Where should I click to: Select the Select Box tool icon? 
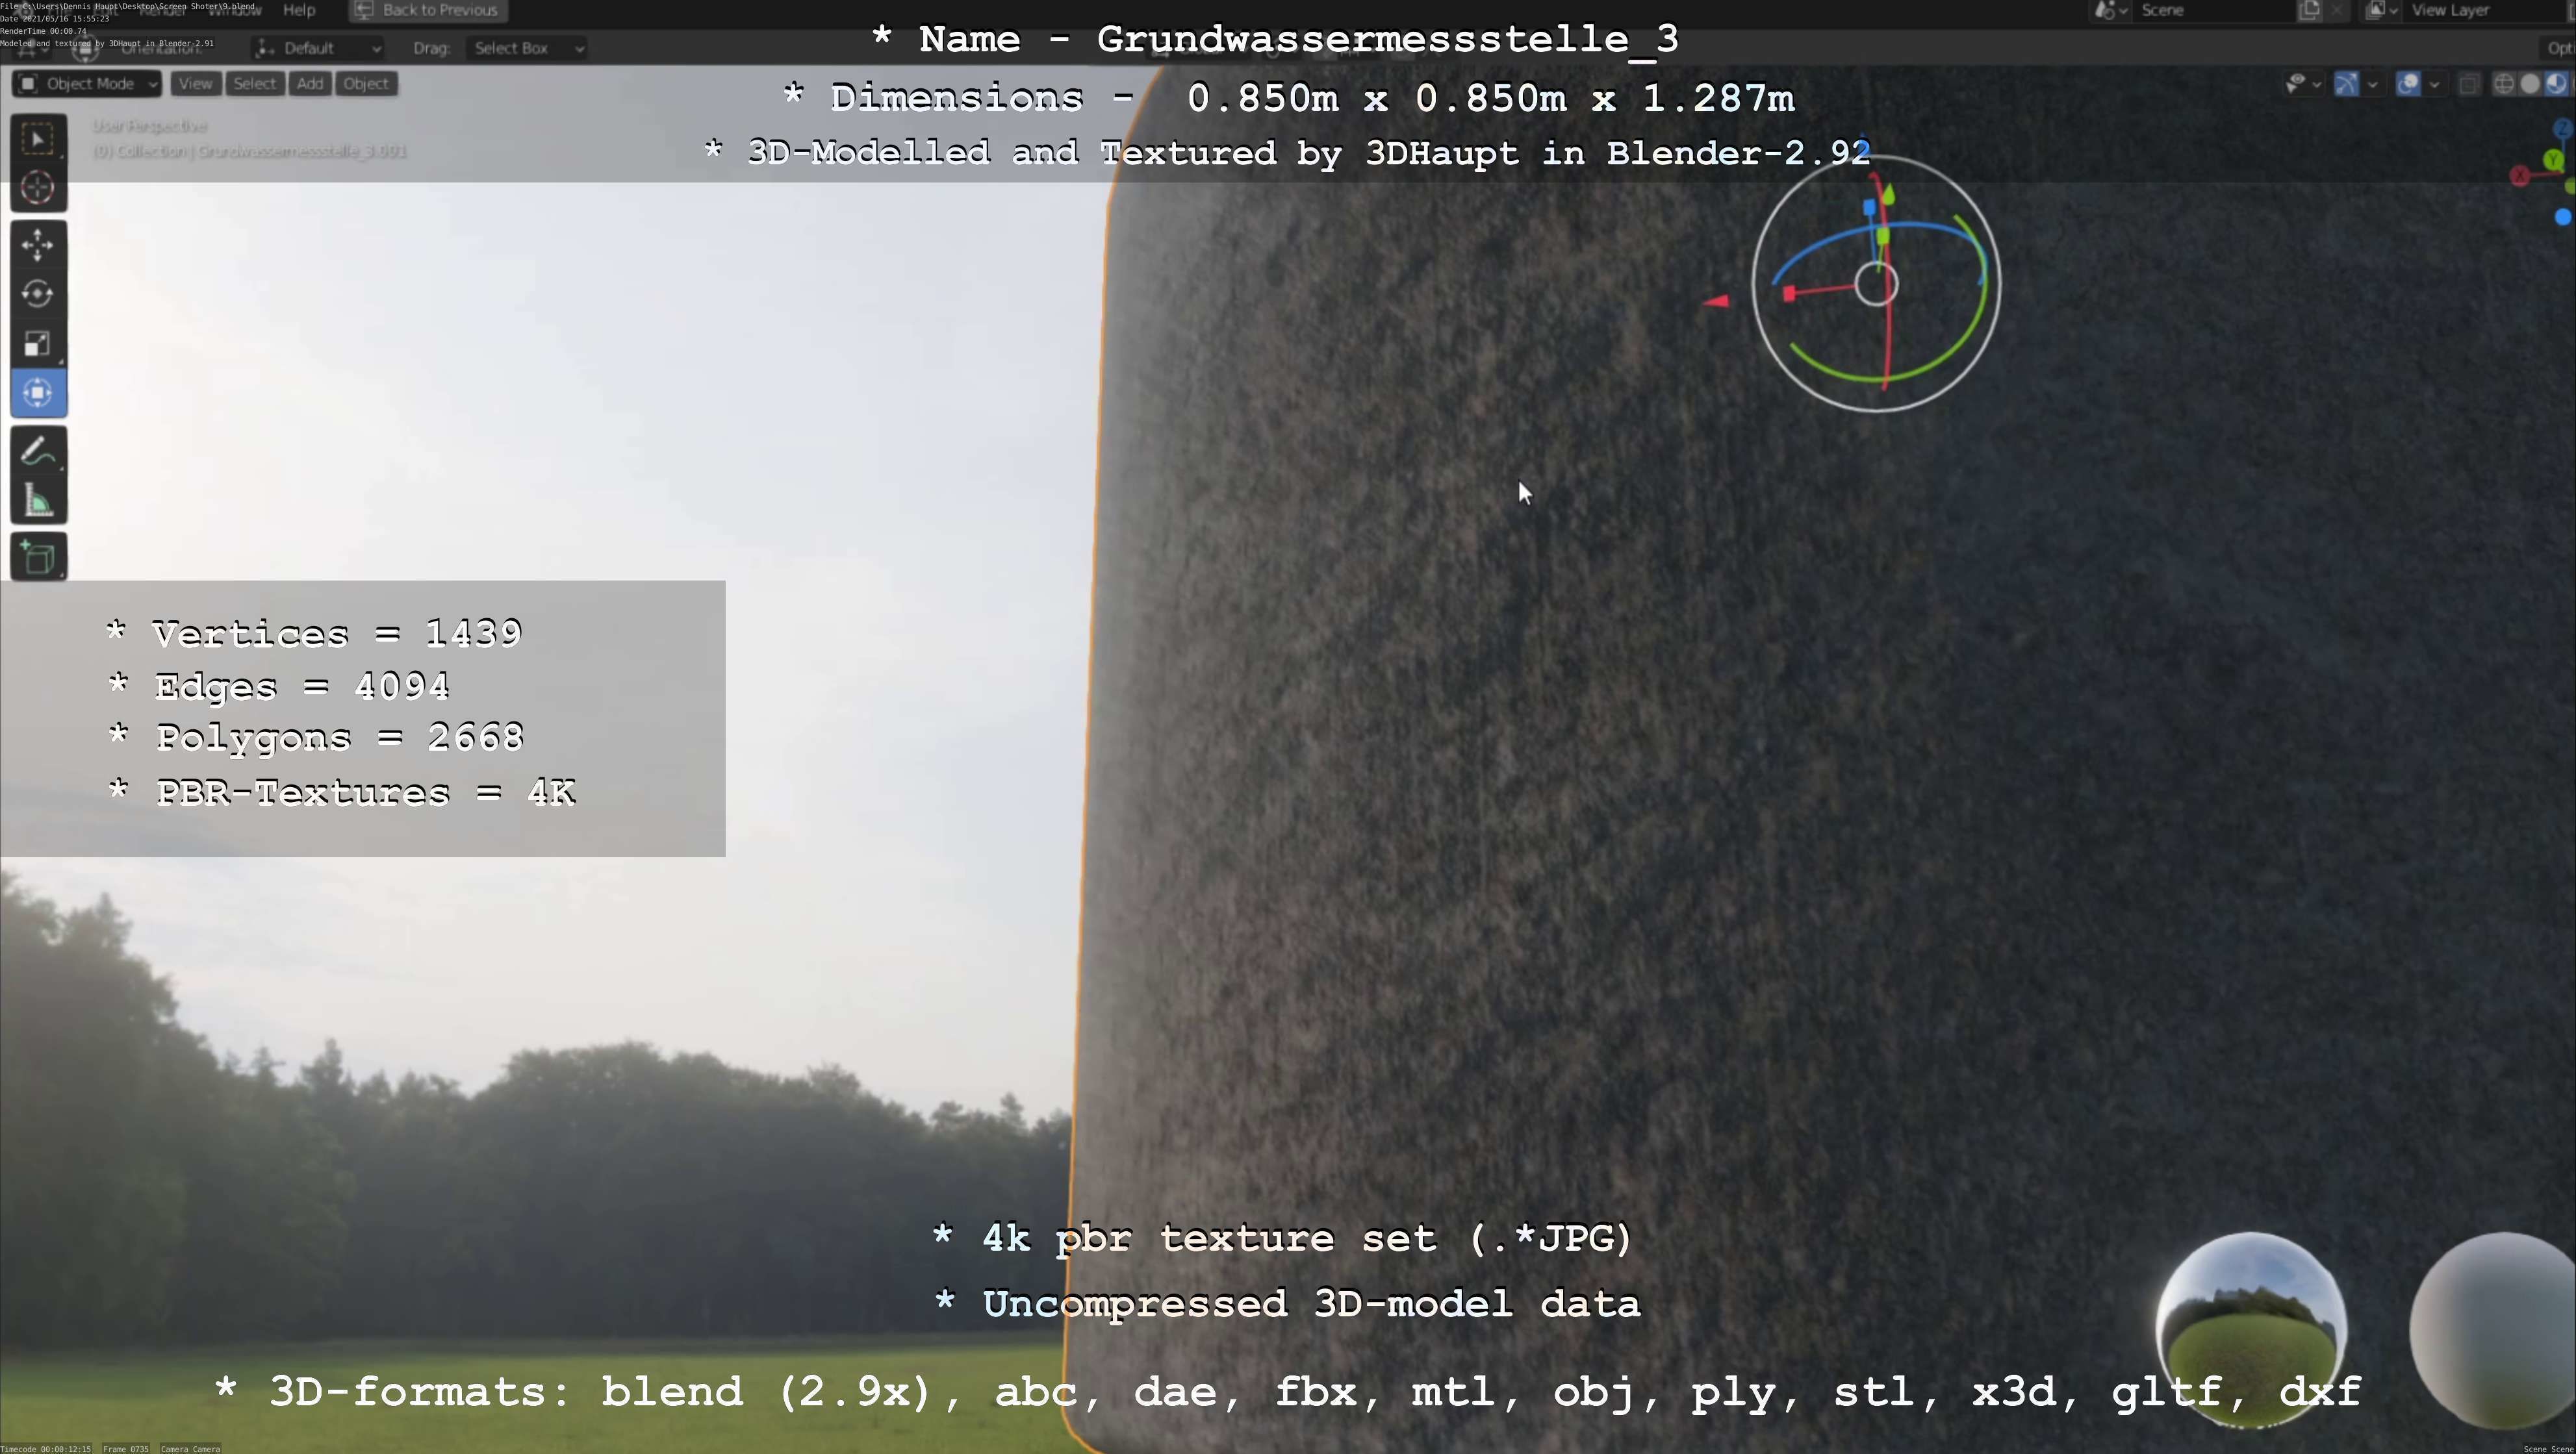click(x=38, y=139)
